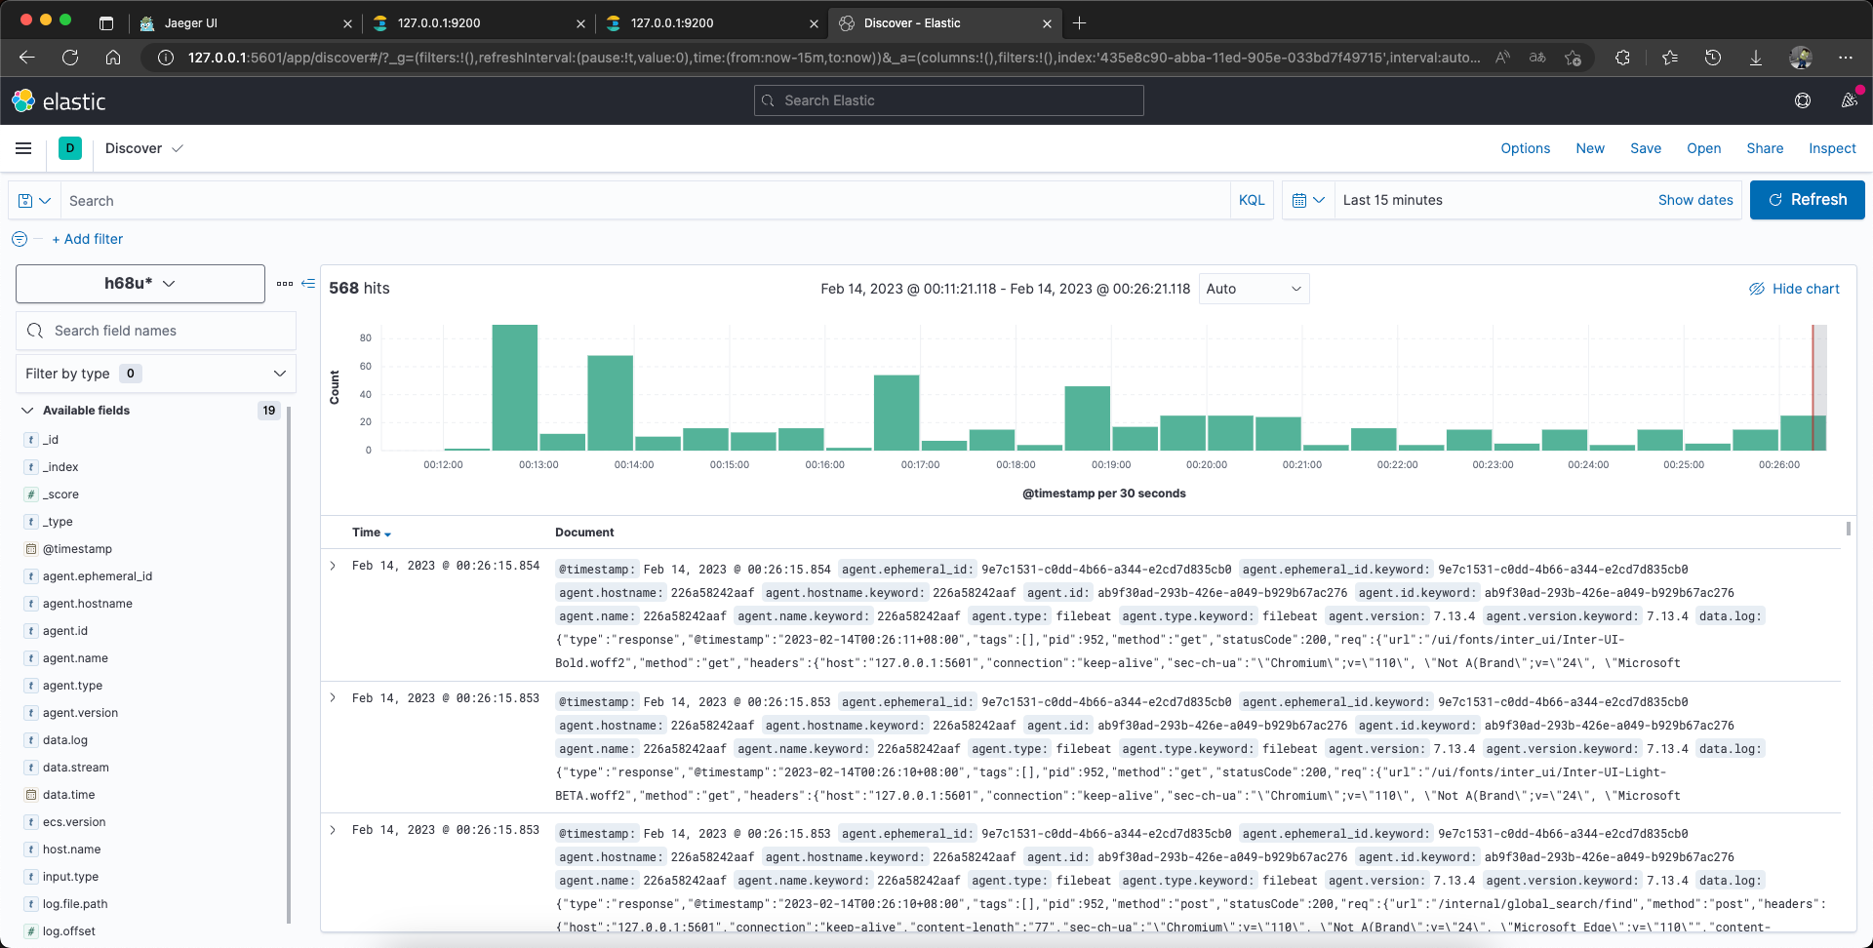Switch to the Jaeger UI tab
Viewport: 1873px width, 948px height.
[244, 22]
